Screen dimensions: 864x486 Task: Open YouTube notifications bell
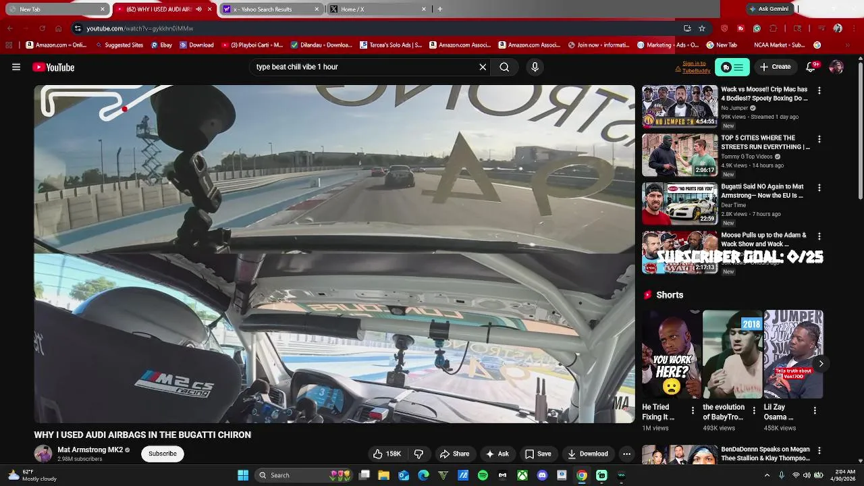(811, 67)
